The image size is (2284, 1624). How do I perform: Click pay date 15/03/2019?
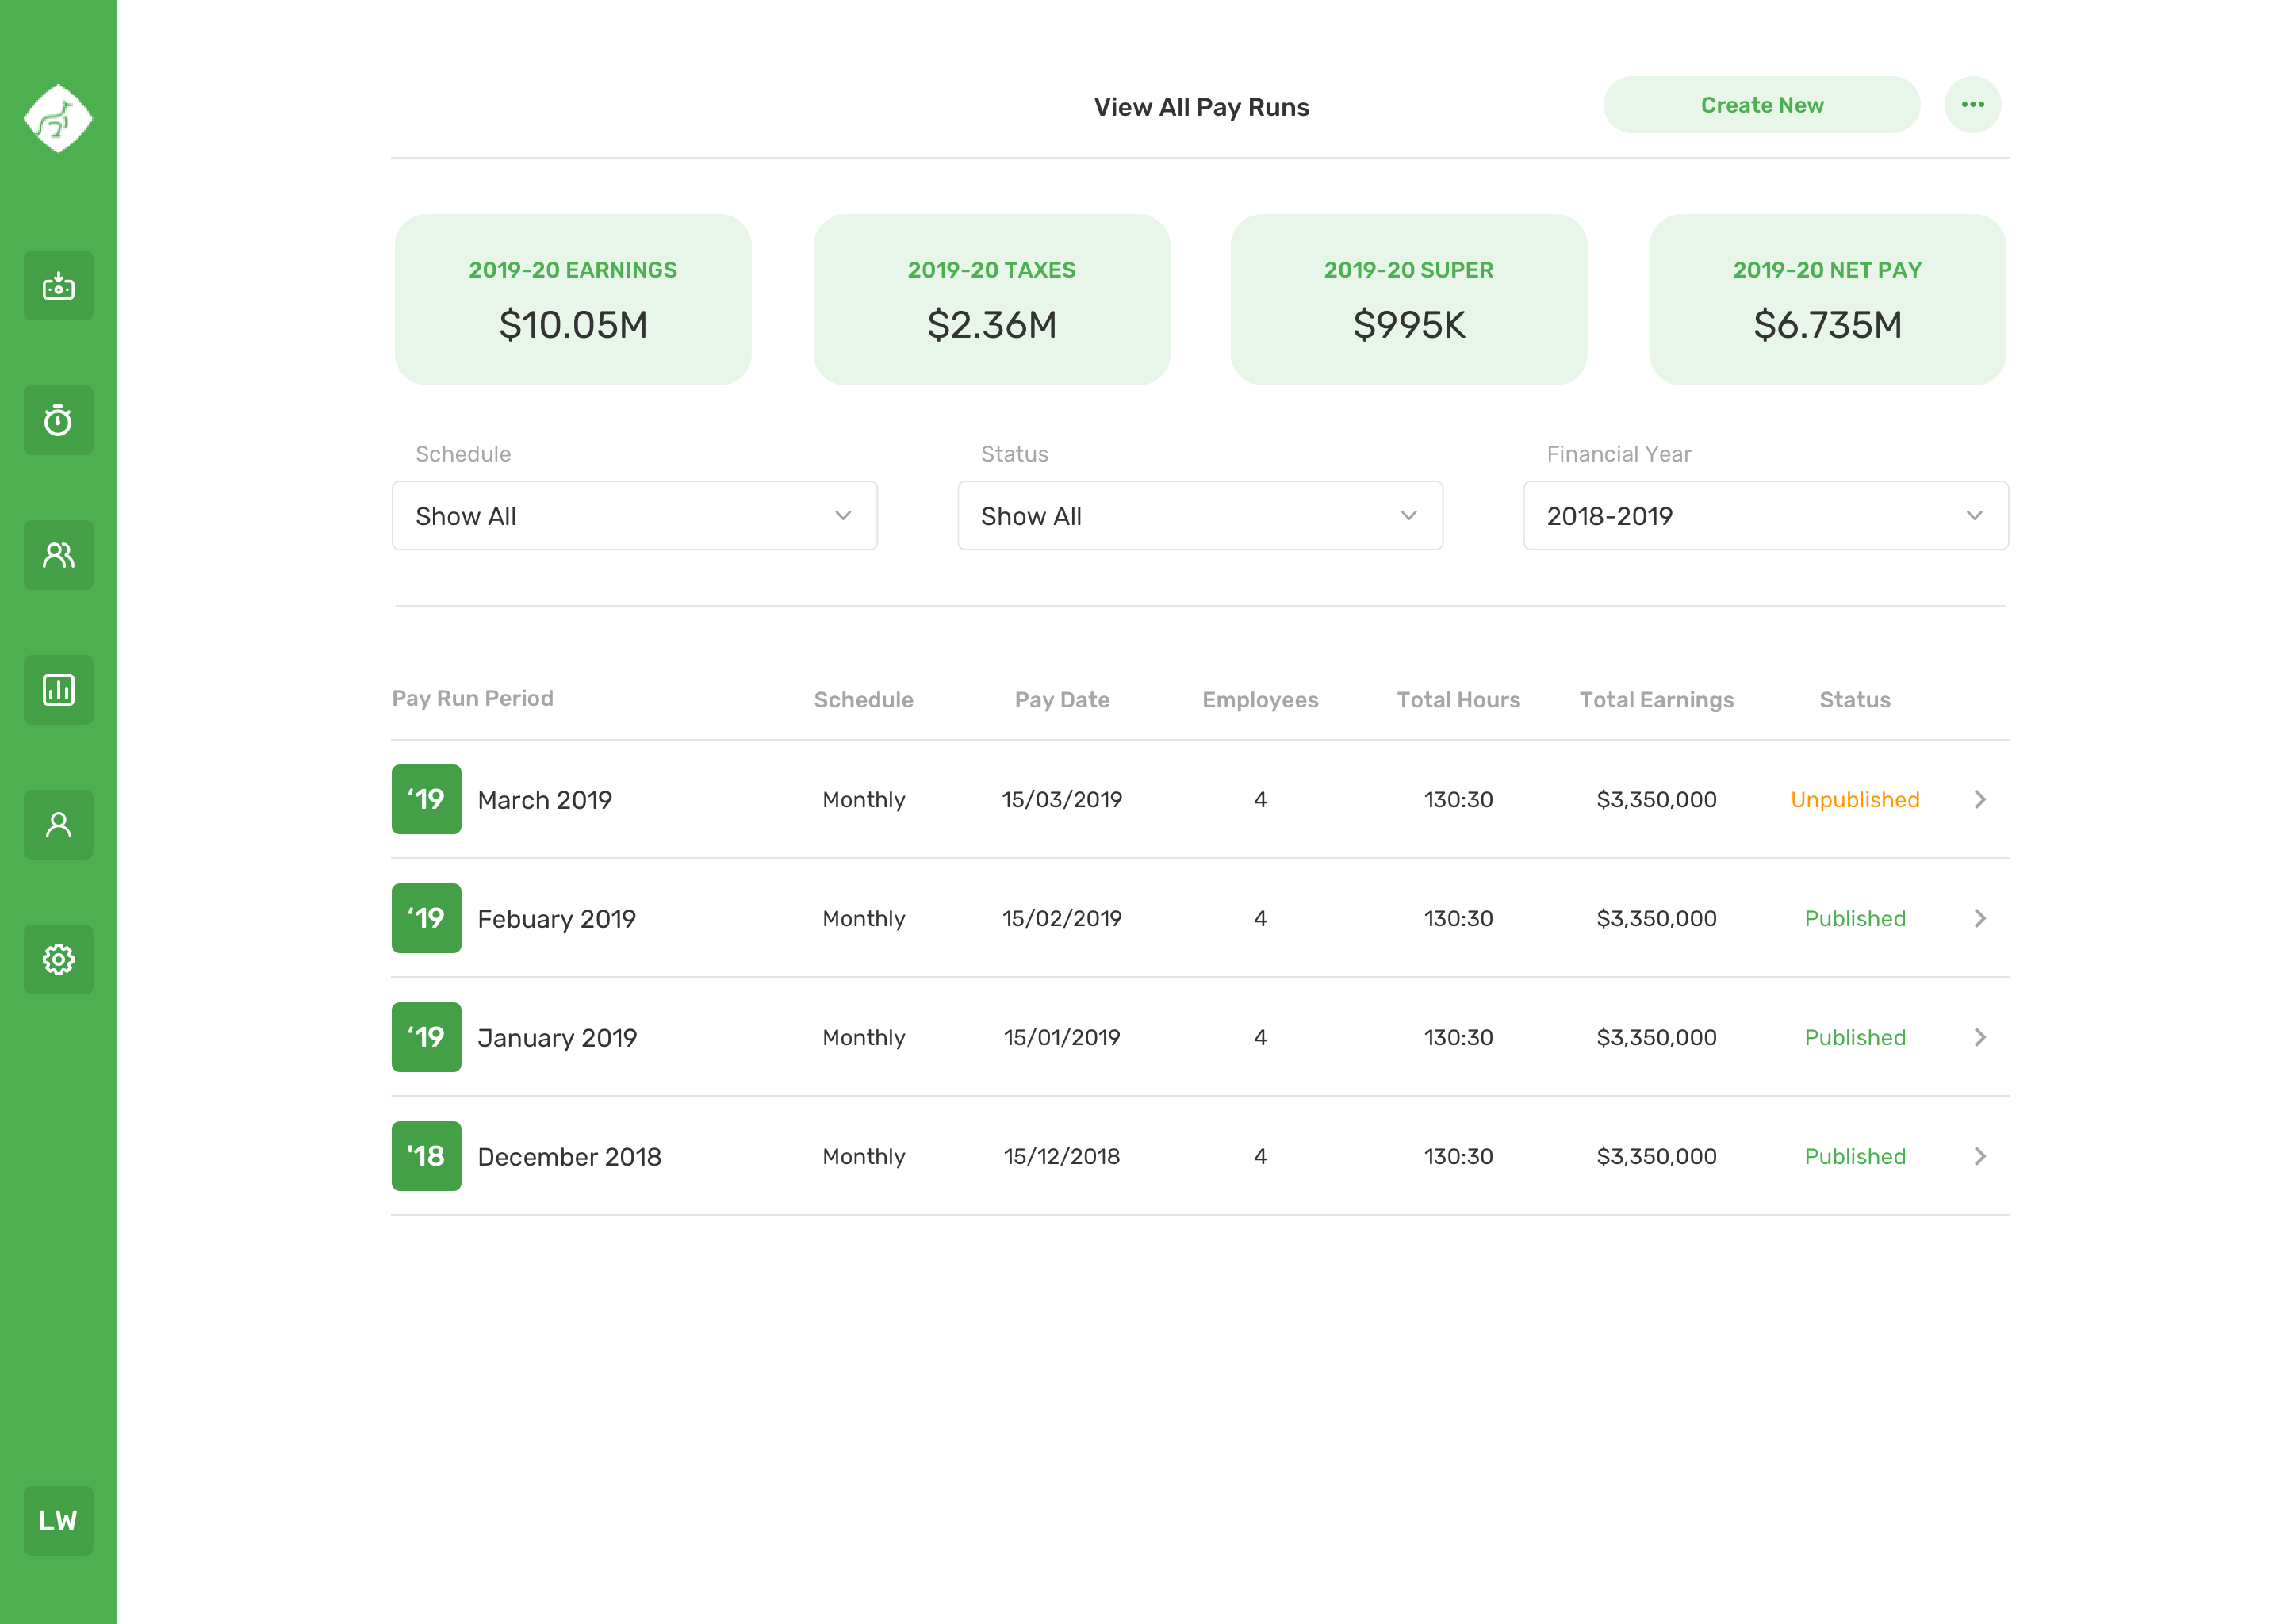1062,800
